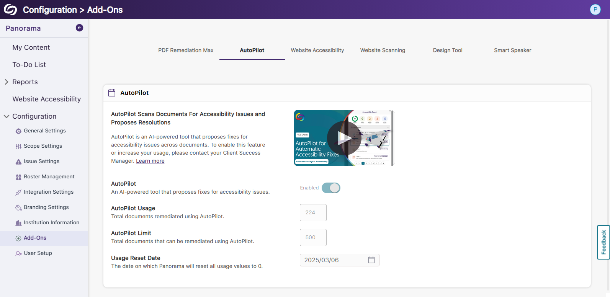Screen dimensions: 610x297
Task: Click the General Settings gear icon
Action: point(18,131)
